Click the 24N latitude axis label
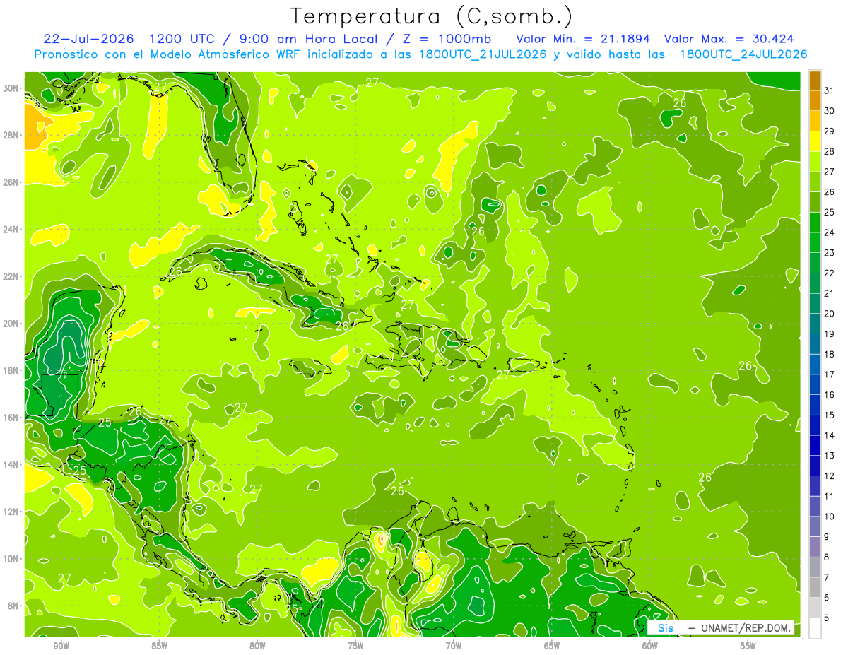 click(x=11, y=230)
